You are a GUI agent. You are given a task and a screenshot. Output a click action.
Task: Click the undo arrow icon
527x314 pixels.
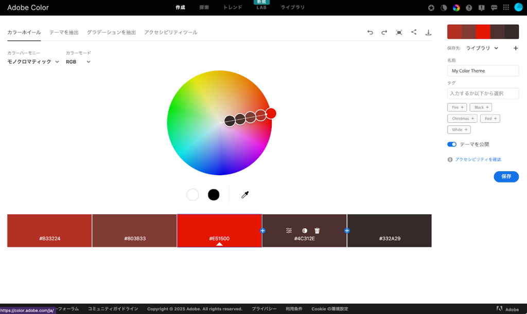coord(370,32)
